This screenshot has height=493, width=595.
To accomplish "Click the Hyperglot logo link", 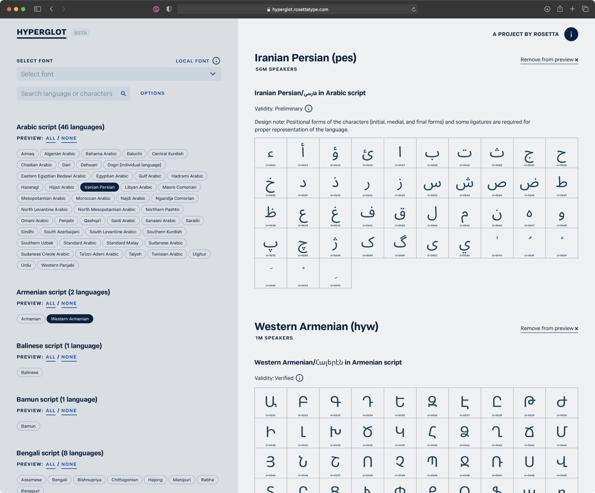I will point(41,33).
